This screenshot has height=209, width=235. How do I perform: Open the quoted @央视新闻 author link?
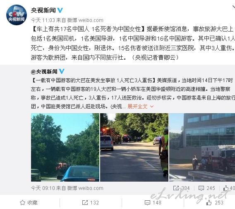click(44, 72)
